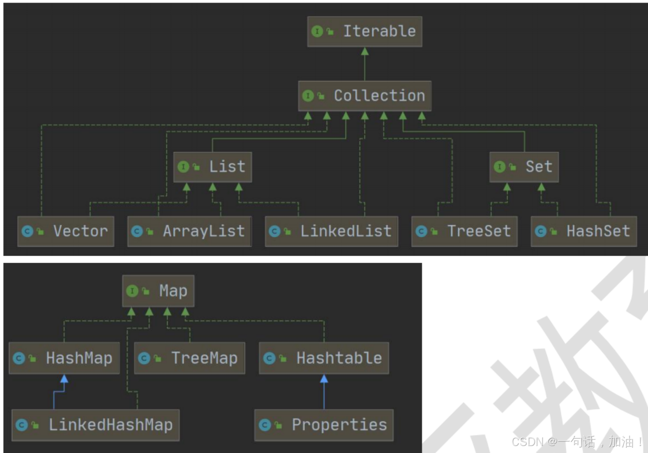The height and width of the screenshot is (453, 648).
Task: Click the green lock icon in Iterable node
Action: tap(330, 31)
